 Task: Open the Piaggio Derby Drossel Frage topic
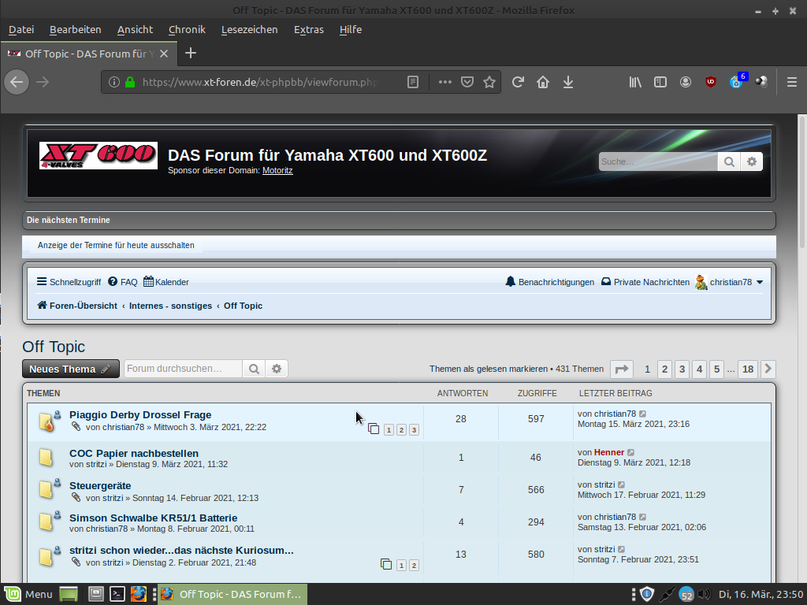tap(140, 414)
